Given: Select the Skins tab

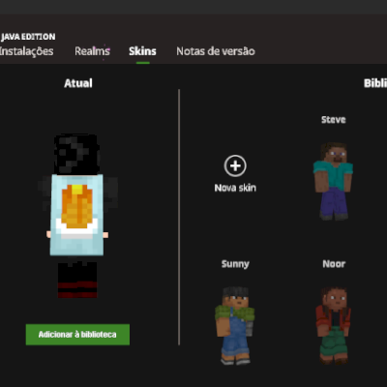Looking at the screenshot, I should click(142, 51).
